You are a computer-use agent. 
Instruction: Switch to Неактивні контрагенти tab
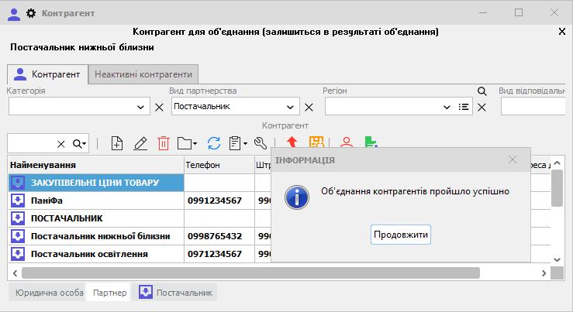[x=144, y=74]
